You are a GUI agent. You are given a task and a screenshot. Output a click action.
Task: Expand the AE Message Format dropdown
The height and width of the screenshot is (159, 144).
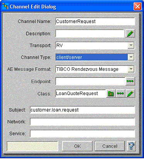131,69
